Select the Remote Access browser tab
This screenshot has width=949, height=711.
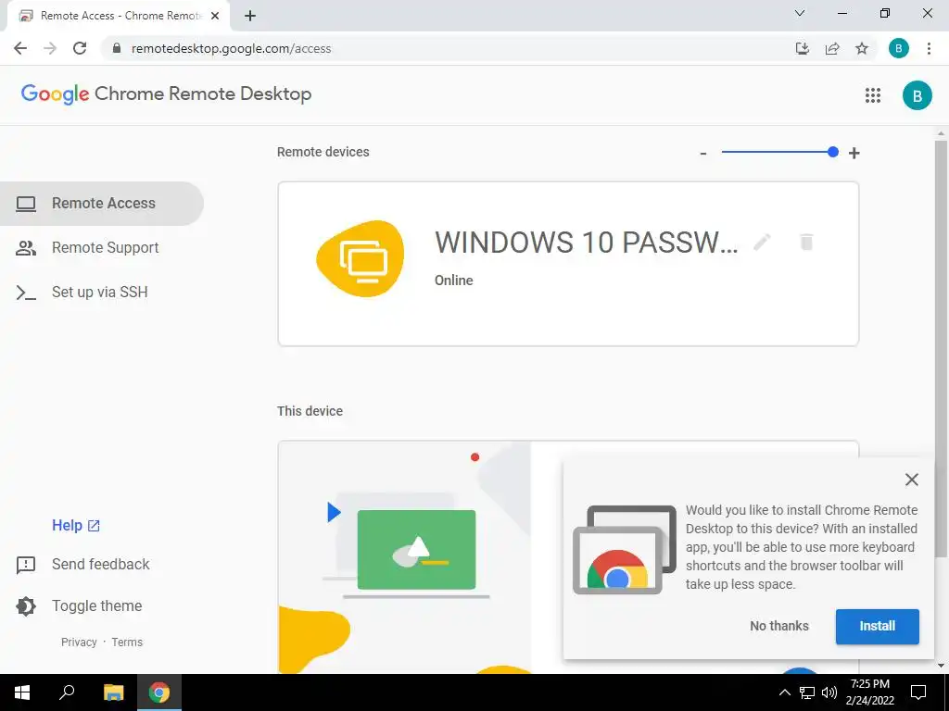pyautogui.click(x=120, y=16)
